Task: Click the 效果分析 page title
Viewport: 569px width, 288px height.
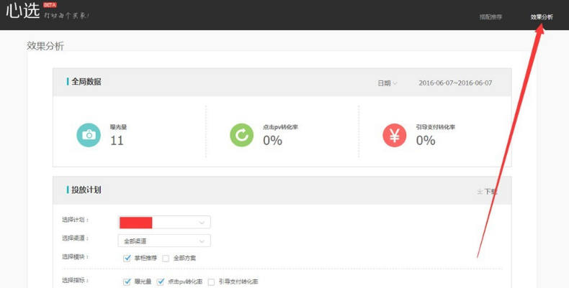Action: (x=45, y=46)
